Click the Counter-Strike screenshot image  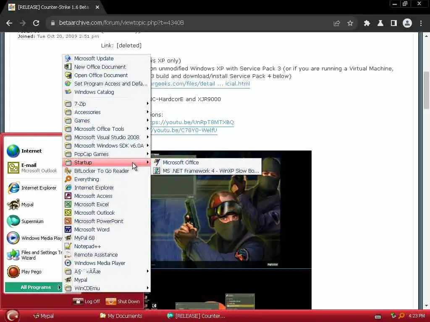click(x=231, y=210)
